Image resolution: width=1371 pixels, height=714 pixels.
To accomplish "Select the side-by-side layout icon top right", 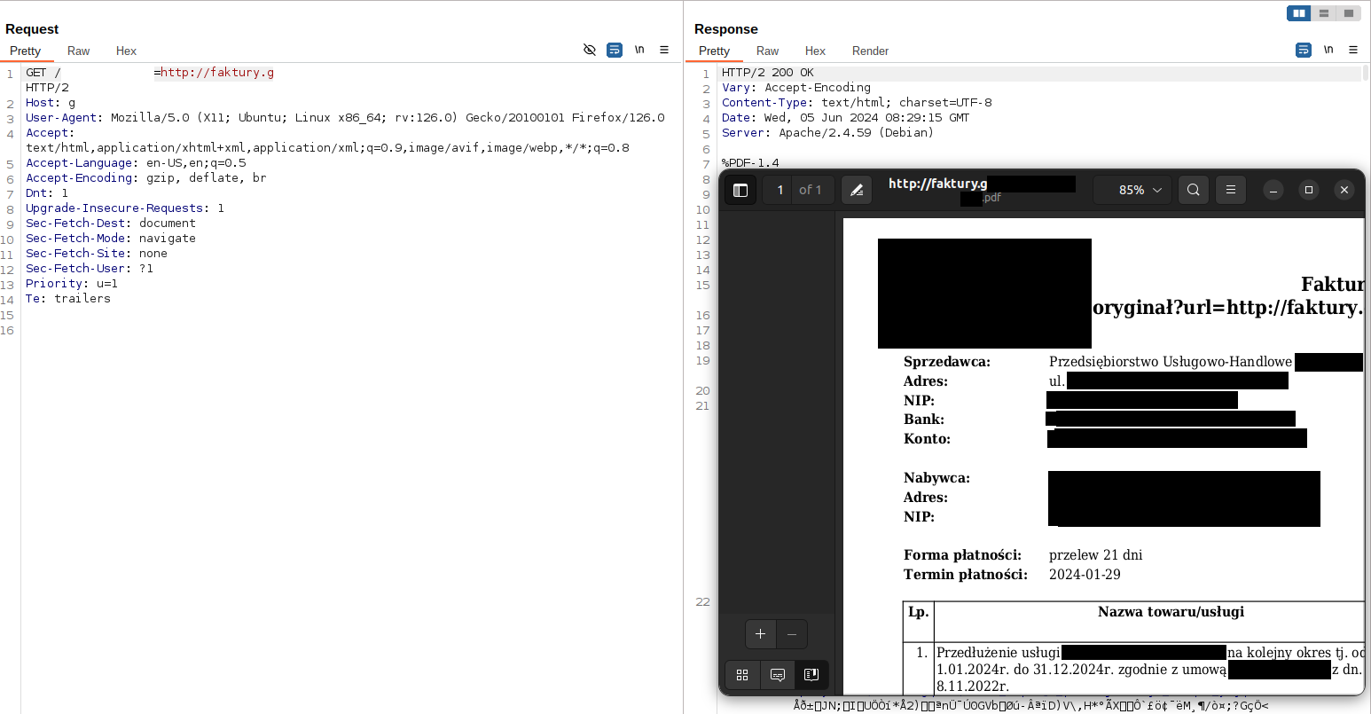I will coord(1299,12).
